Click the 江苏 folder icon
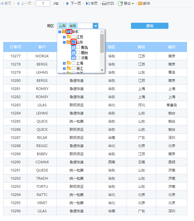The image size is (194, 221). point(69,37)
